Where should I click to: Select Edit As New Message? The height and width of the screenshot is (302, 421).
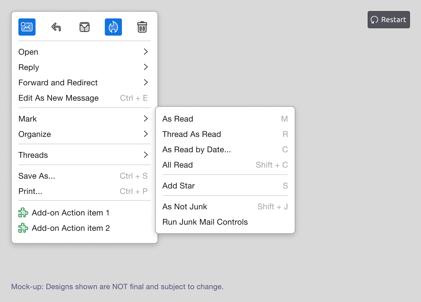59,98
